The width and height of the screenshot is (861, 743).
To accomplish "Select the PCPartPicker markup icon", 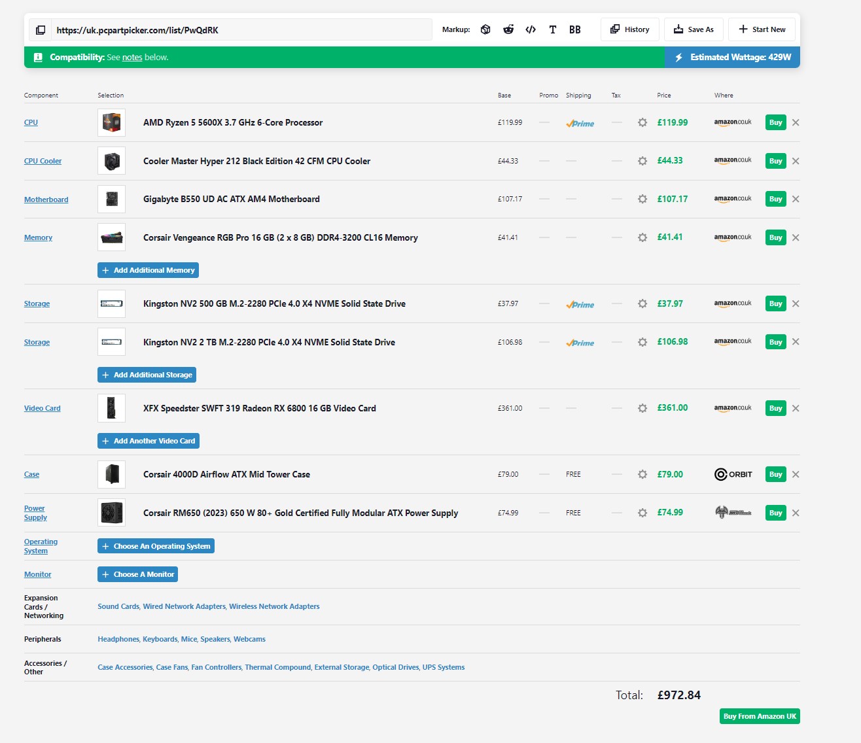I will pos(485,29).
